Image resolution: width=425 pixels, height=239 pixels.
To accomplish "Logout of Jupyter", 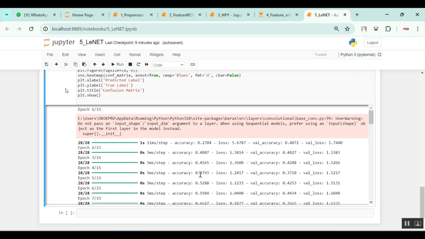I will coord(372,42).
